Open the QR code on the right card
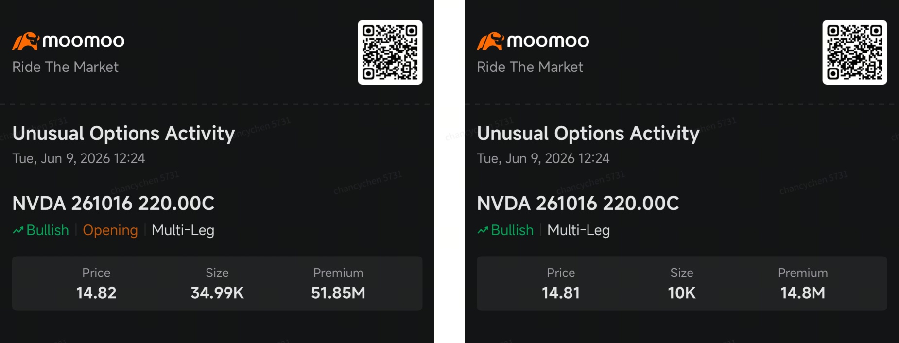Viewport: 899px width, 343px height. tap(855, 52)
